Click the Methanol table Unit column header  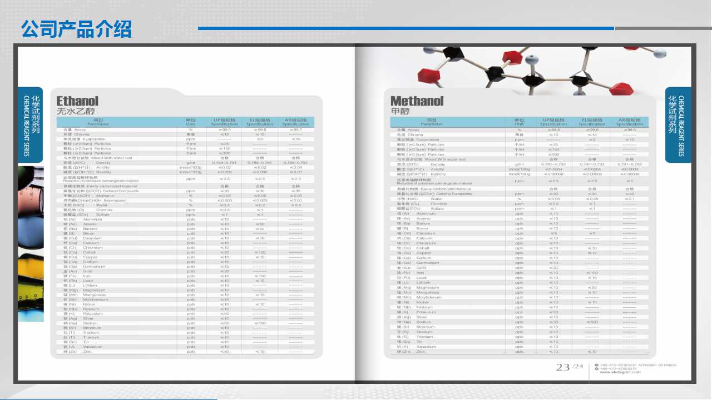pyautogui.click(x=519, y=122)
